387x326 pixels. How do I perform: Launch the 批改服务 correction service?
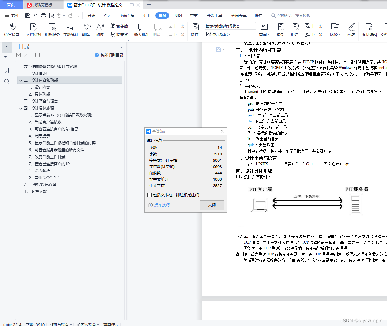(x=52, y=28)
